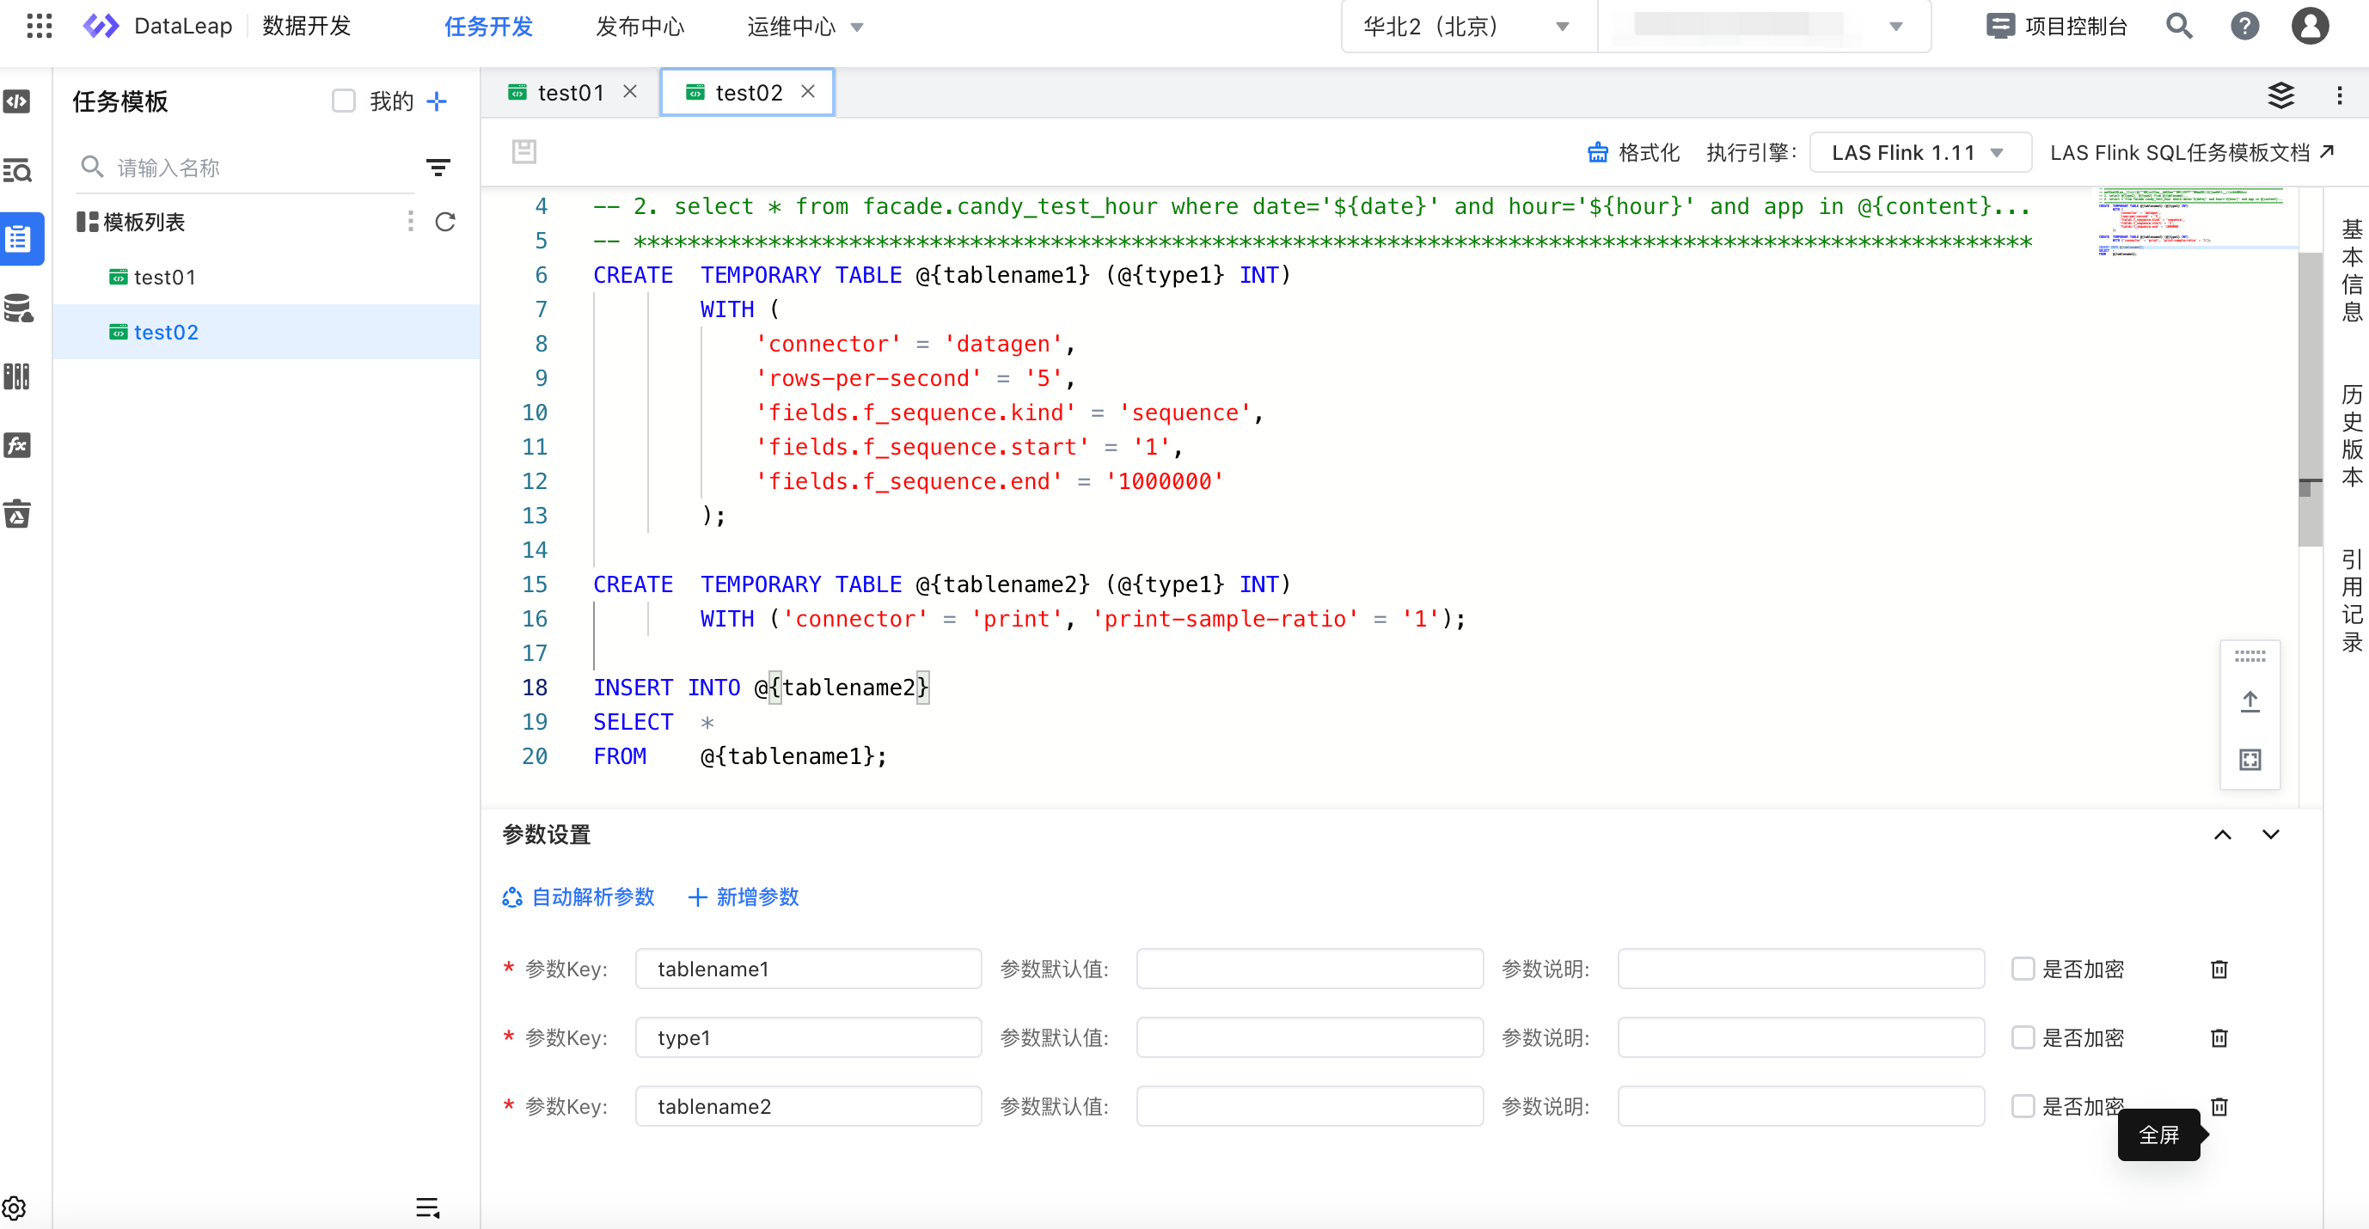Click the fullscreen expand icon

point(2250,759)
